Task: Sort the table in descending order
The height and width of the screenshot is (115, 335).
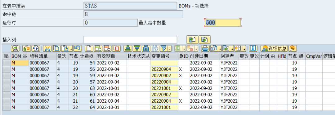Action: pos(137,48)
